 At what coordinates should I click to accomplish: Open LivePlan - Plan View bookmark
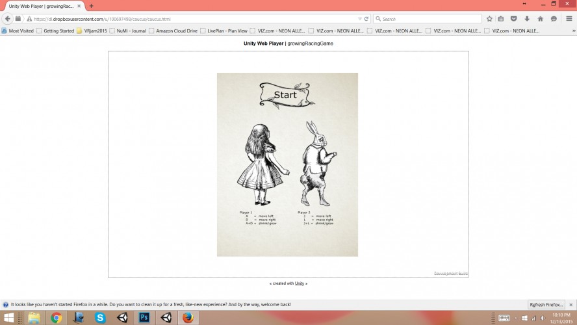[x=224, y=31]
